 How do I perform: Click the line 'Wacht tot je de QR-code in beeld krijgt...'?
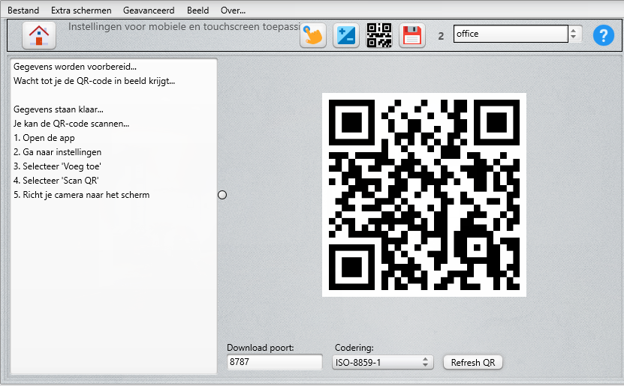pos(94,81)
